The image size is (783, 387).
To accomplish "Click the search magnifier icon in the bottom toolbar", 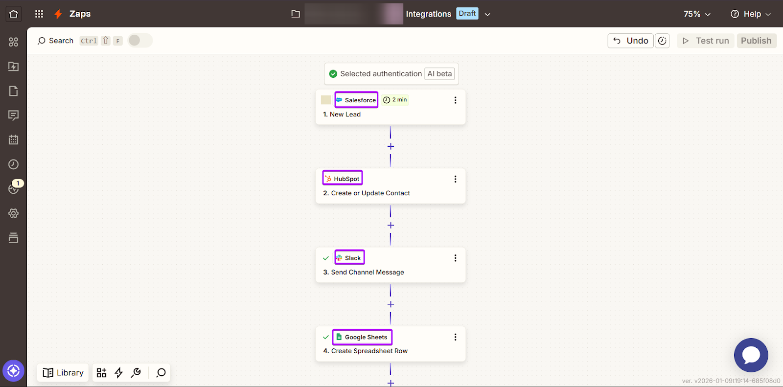I will click(161, 373).
